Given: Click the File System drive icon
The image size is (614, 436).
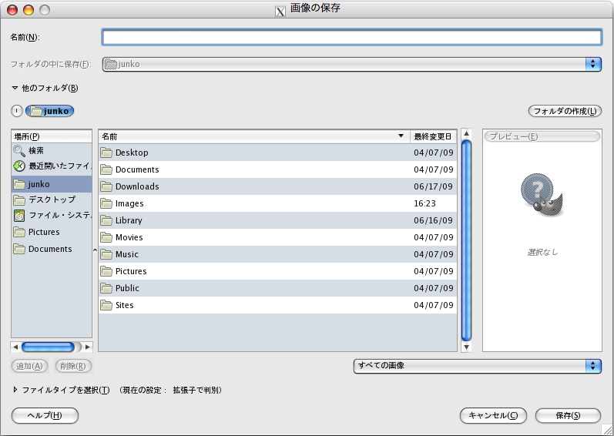Looking at the screenshot, I should [x=19, y=216].
